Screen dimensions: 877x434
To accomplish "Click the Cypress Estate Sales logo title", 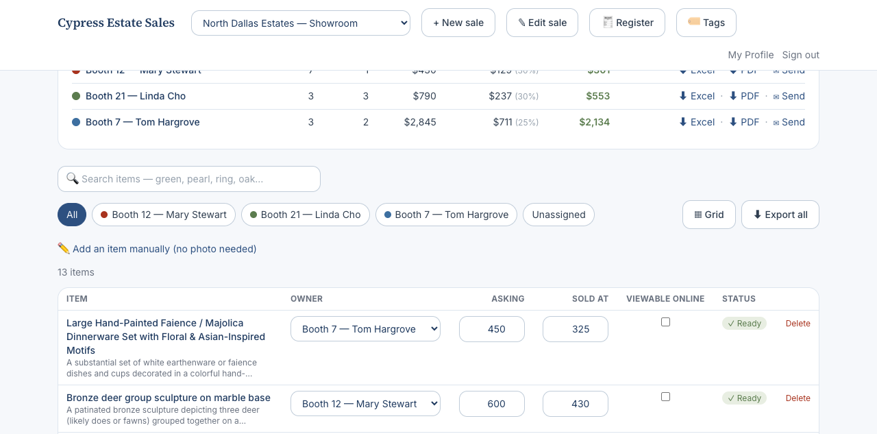I will (116, 23).
